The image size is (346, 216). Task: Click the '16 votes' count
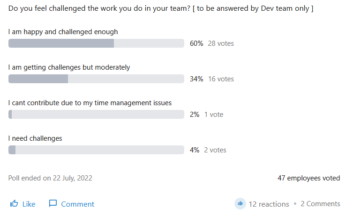(x=221, y=79)
